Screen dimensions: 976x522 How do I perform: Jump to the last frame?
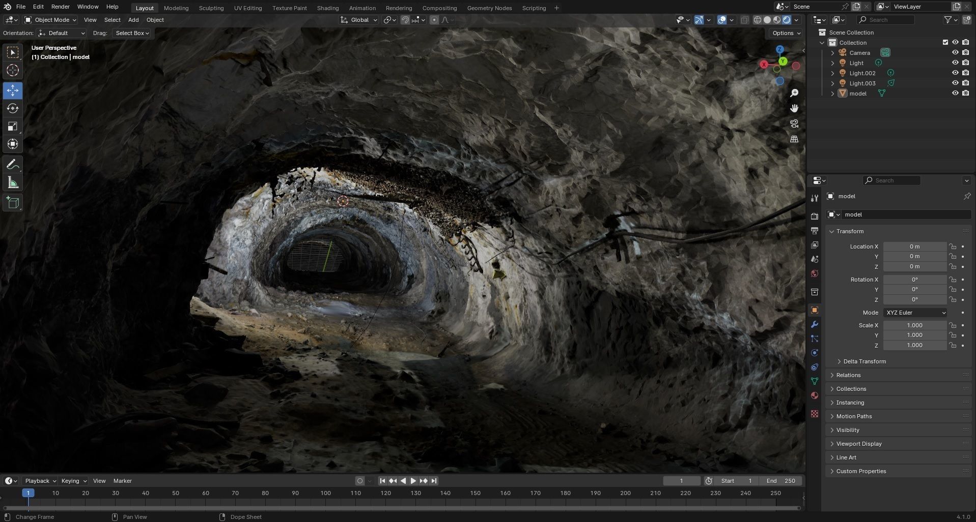(434, 481)
